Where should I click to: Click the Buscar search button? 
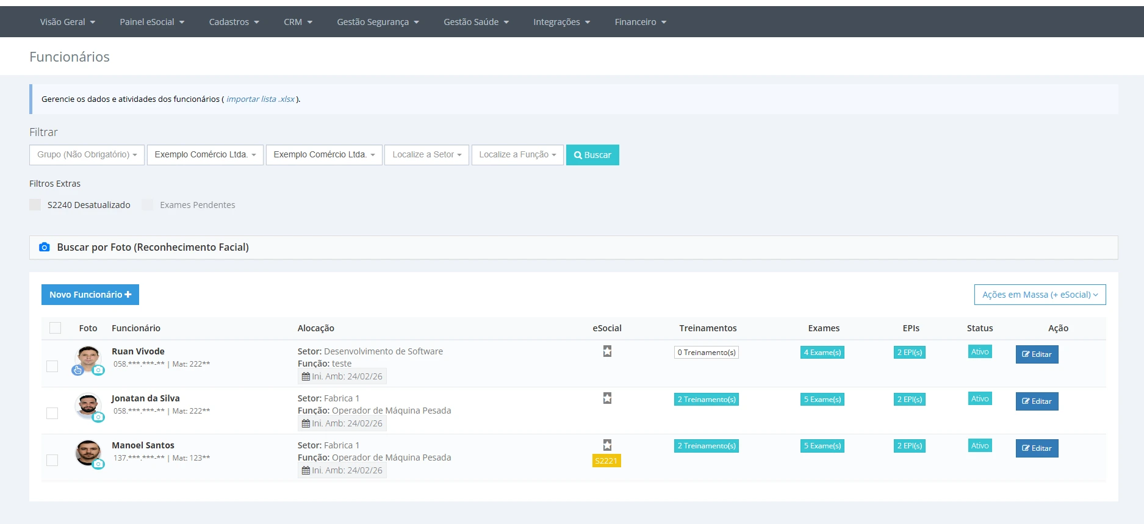point(592,155)
